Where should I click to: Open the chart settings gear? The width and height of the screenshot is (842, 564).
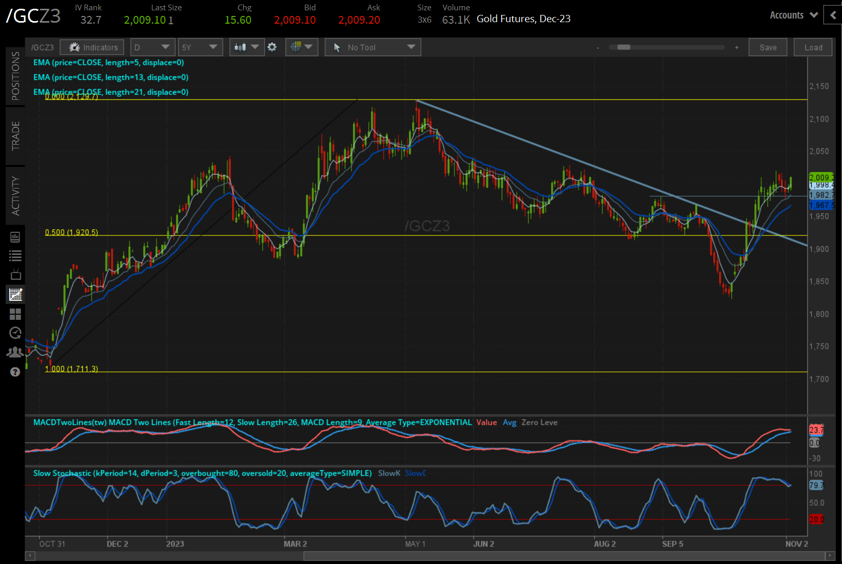coord(272,47)
